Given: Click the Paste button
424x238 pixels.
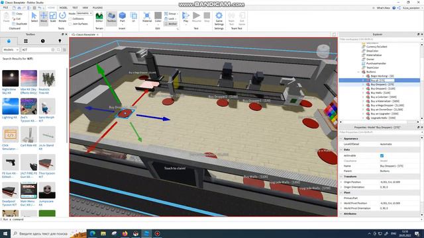Looking at the screenshot, I should click(x=7, y=17).
